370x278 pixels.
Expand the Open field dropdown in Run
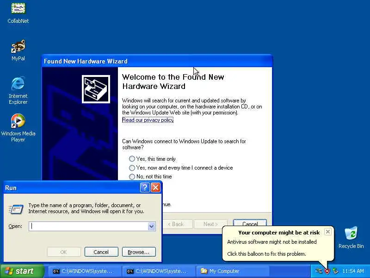(152, 227)
